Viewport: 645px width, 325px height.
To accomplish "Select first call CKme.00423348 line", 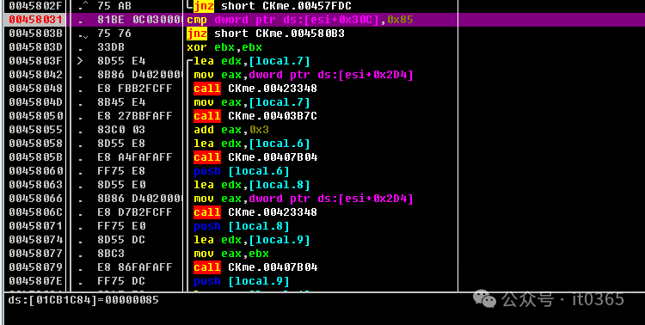I will 255,89.
